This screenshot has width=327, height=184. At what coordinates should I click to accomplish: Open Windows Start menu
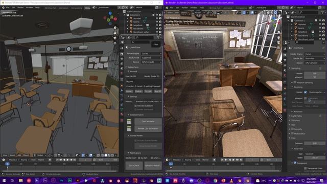point(4,180)
